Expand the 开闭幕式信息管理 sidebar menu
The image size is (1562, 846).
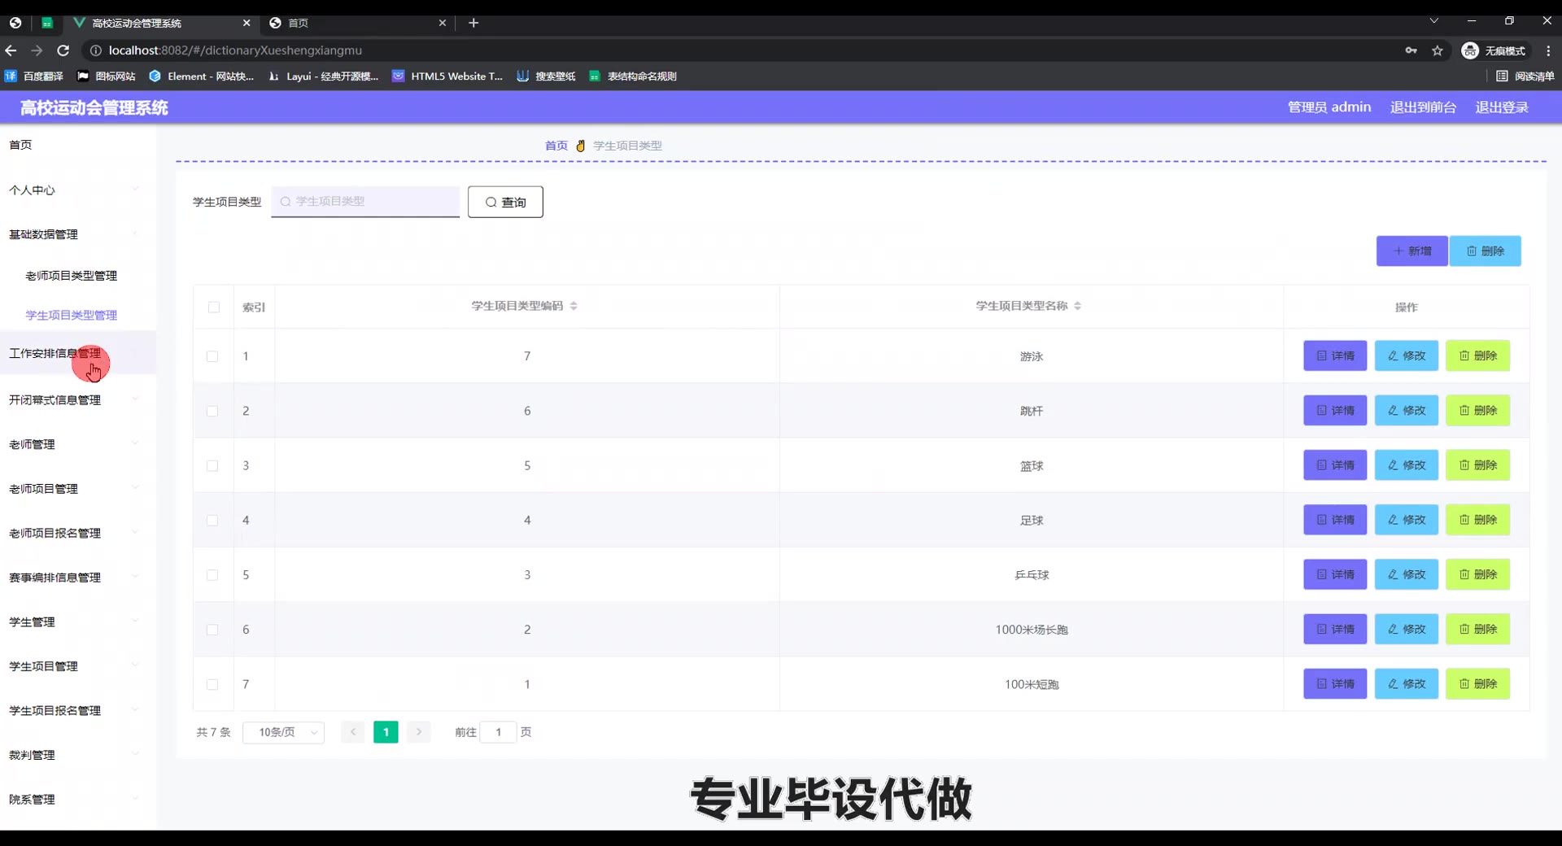pos(78,399)
